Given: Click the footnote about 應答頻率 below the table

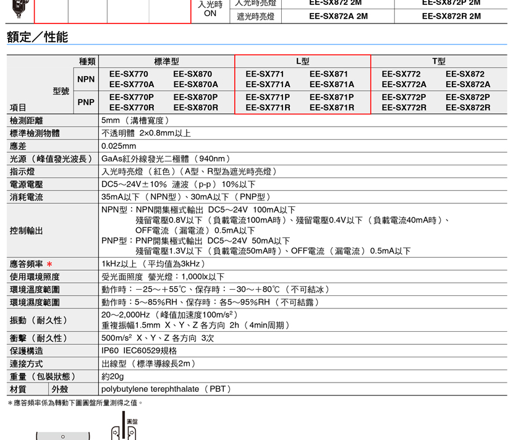Looking at the screenshot, I should [75, 403].
